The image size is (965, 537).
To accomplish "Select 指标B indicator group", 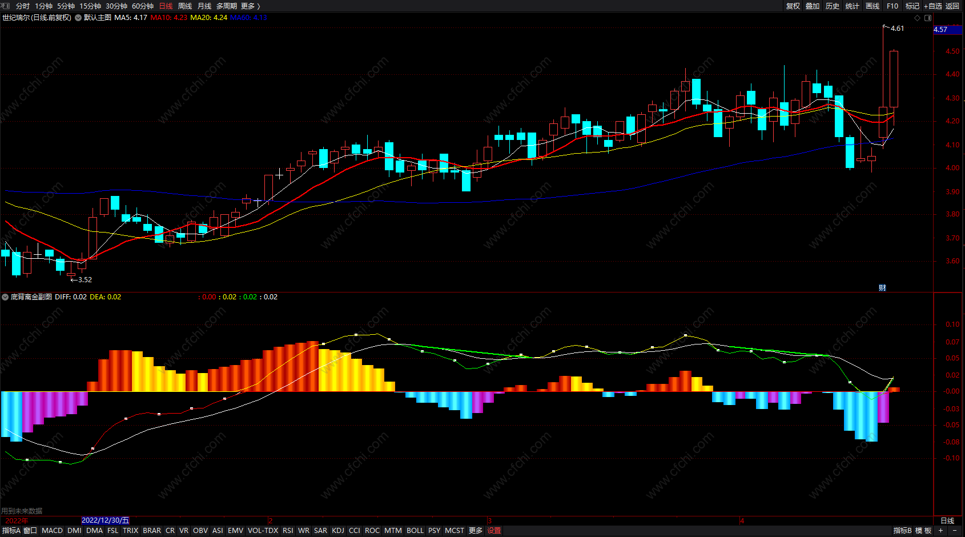I will tap(903, 531).
